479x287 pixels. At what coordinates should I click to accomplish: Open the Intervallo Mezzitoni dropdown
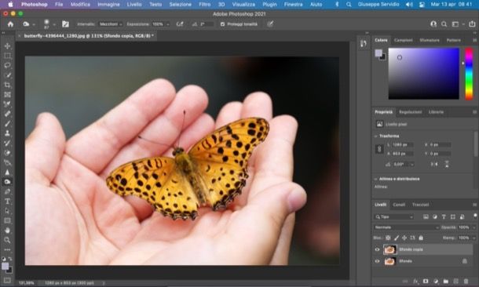pos(111,24)
